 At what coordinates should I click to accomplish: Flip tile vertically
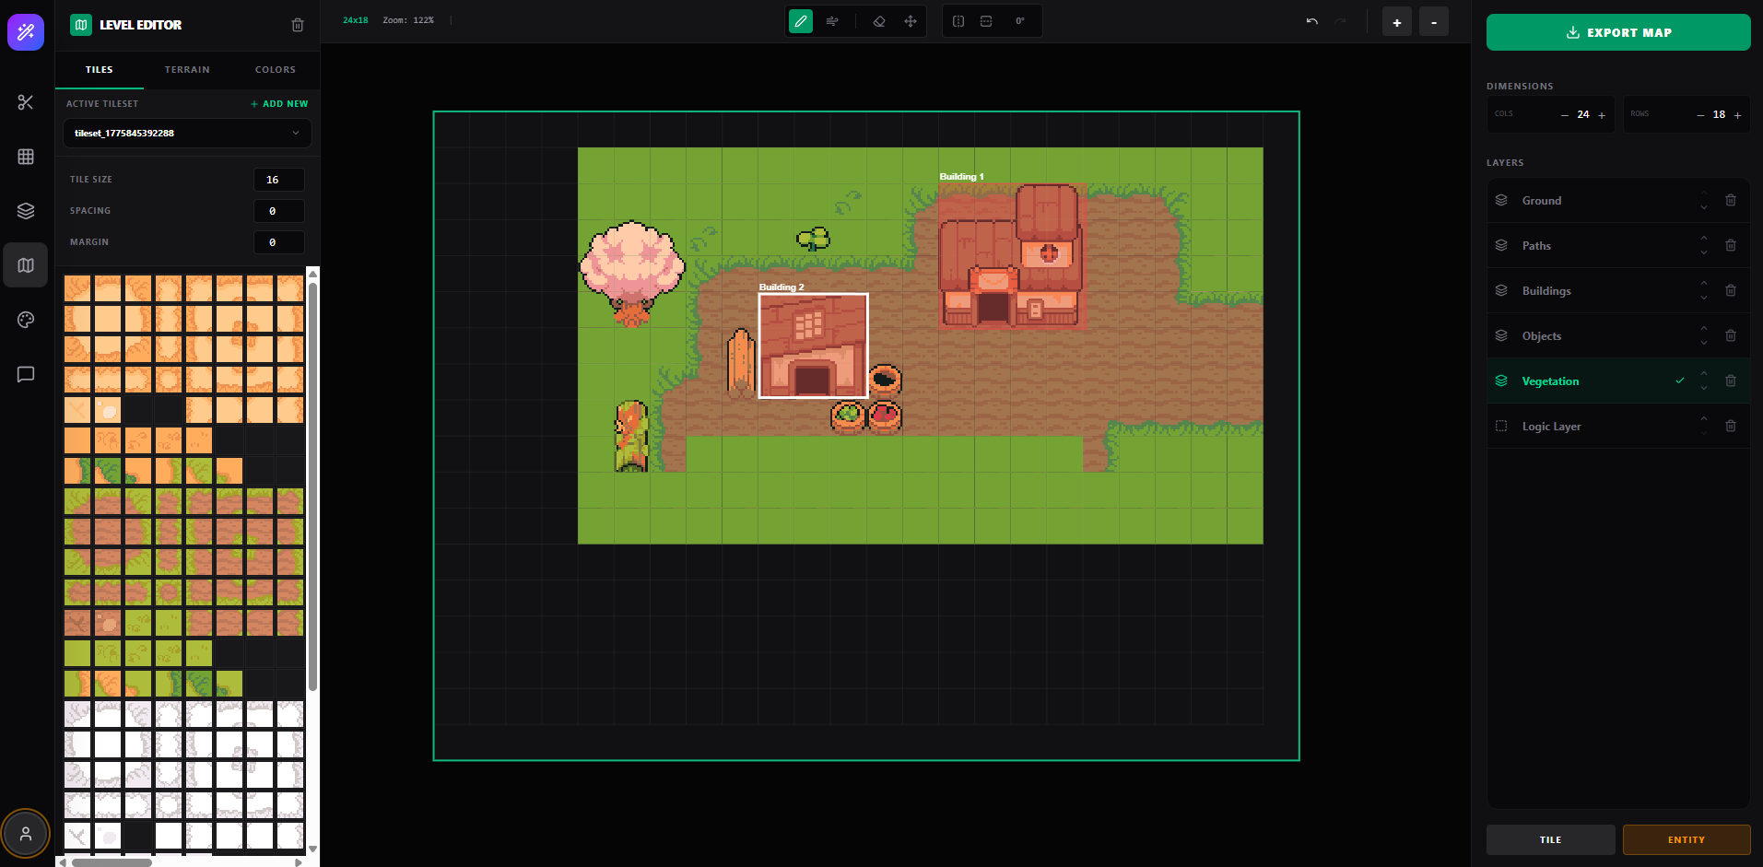pos(986,21)
